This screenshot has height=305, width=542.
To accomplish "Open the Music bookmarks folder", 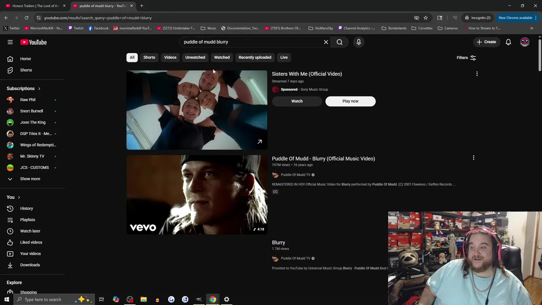I will 208,28.
